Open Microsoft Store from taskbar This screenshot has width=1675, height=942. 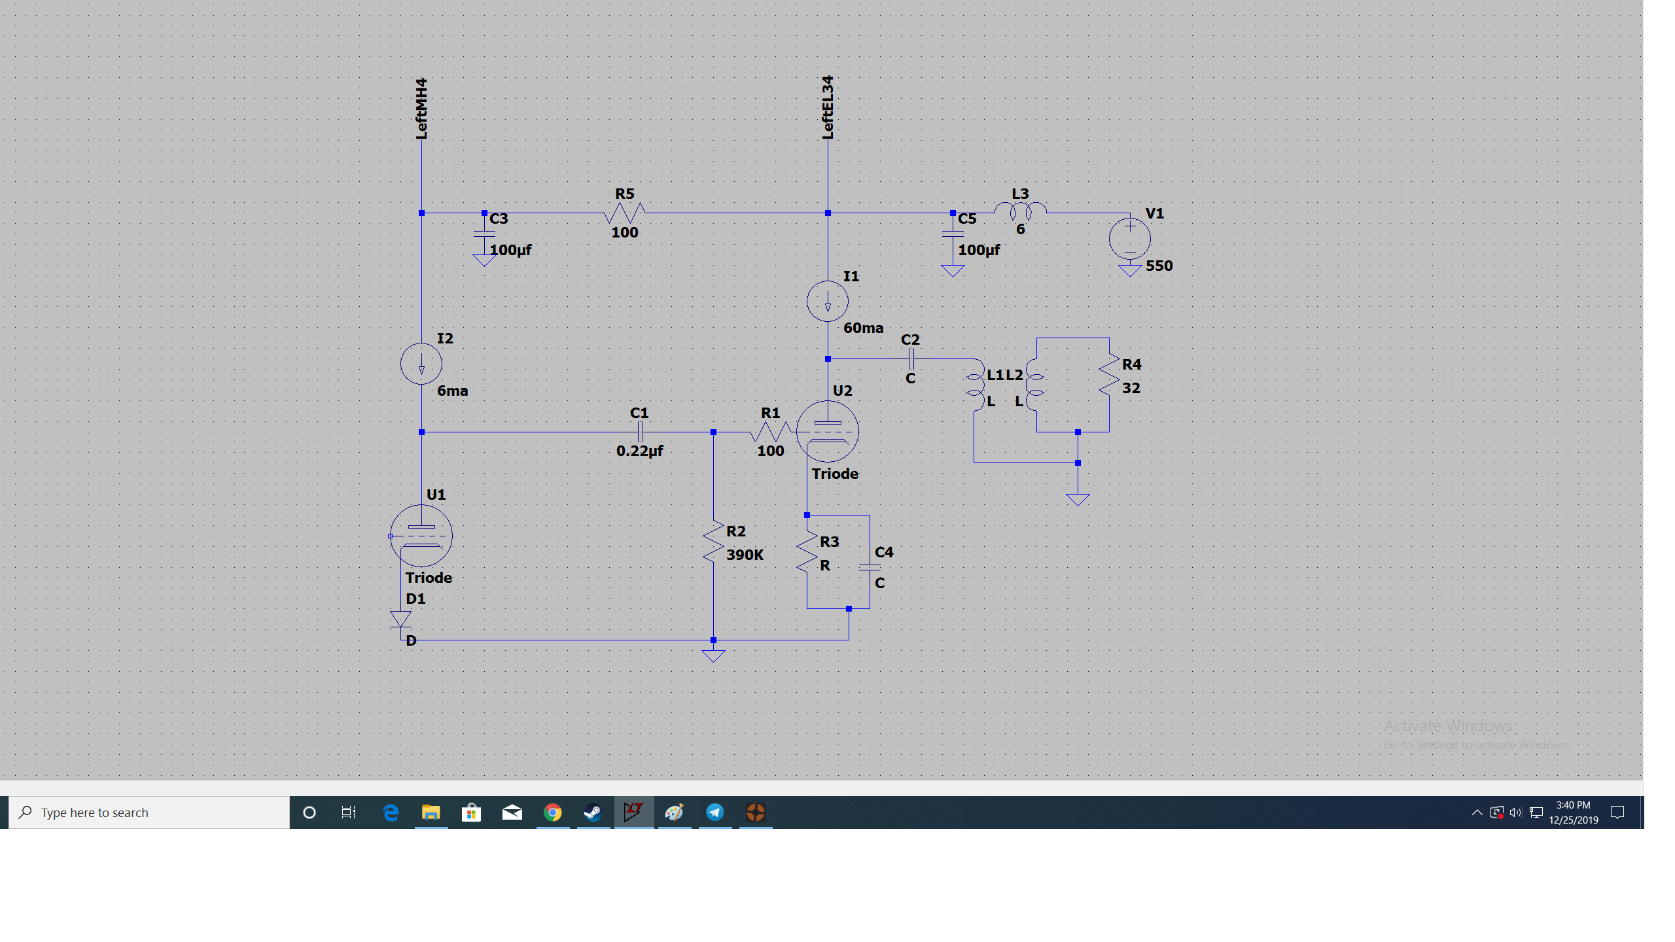pyautogui.click(x=471, y=812)
